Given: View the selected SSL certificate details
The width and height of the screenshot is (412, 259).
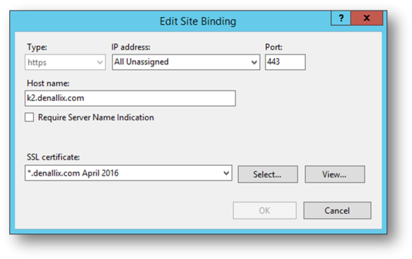Looking at the screenshot, I should (335, 174).
